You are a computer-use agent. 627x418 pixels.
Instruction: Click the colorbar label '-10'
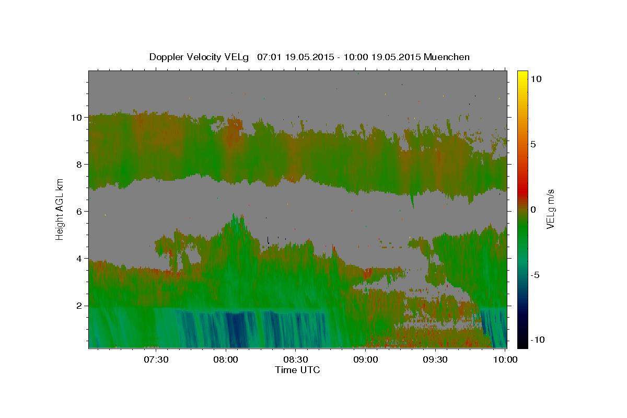tap(538, 340)
